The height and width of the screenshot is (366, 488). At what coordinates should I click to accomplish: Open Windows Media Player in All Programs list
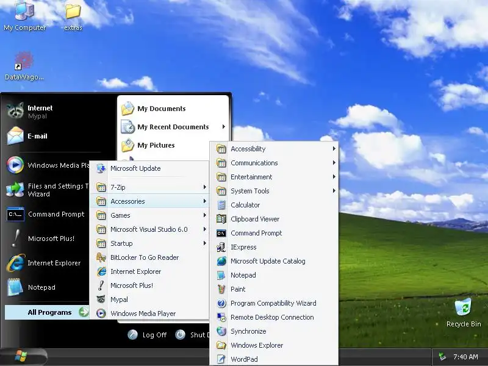pos(149,314)
